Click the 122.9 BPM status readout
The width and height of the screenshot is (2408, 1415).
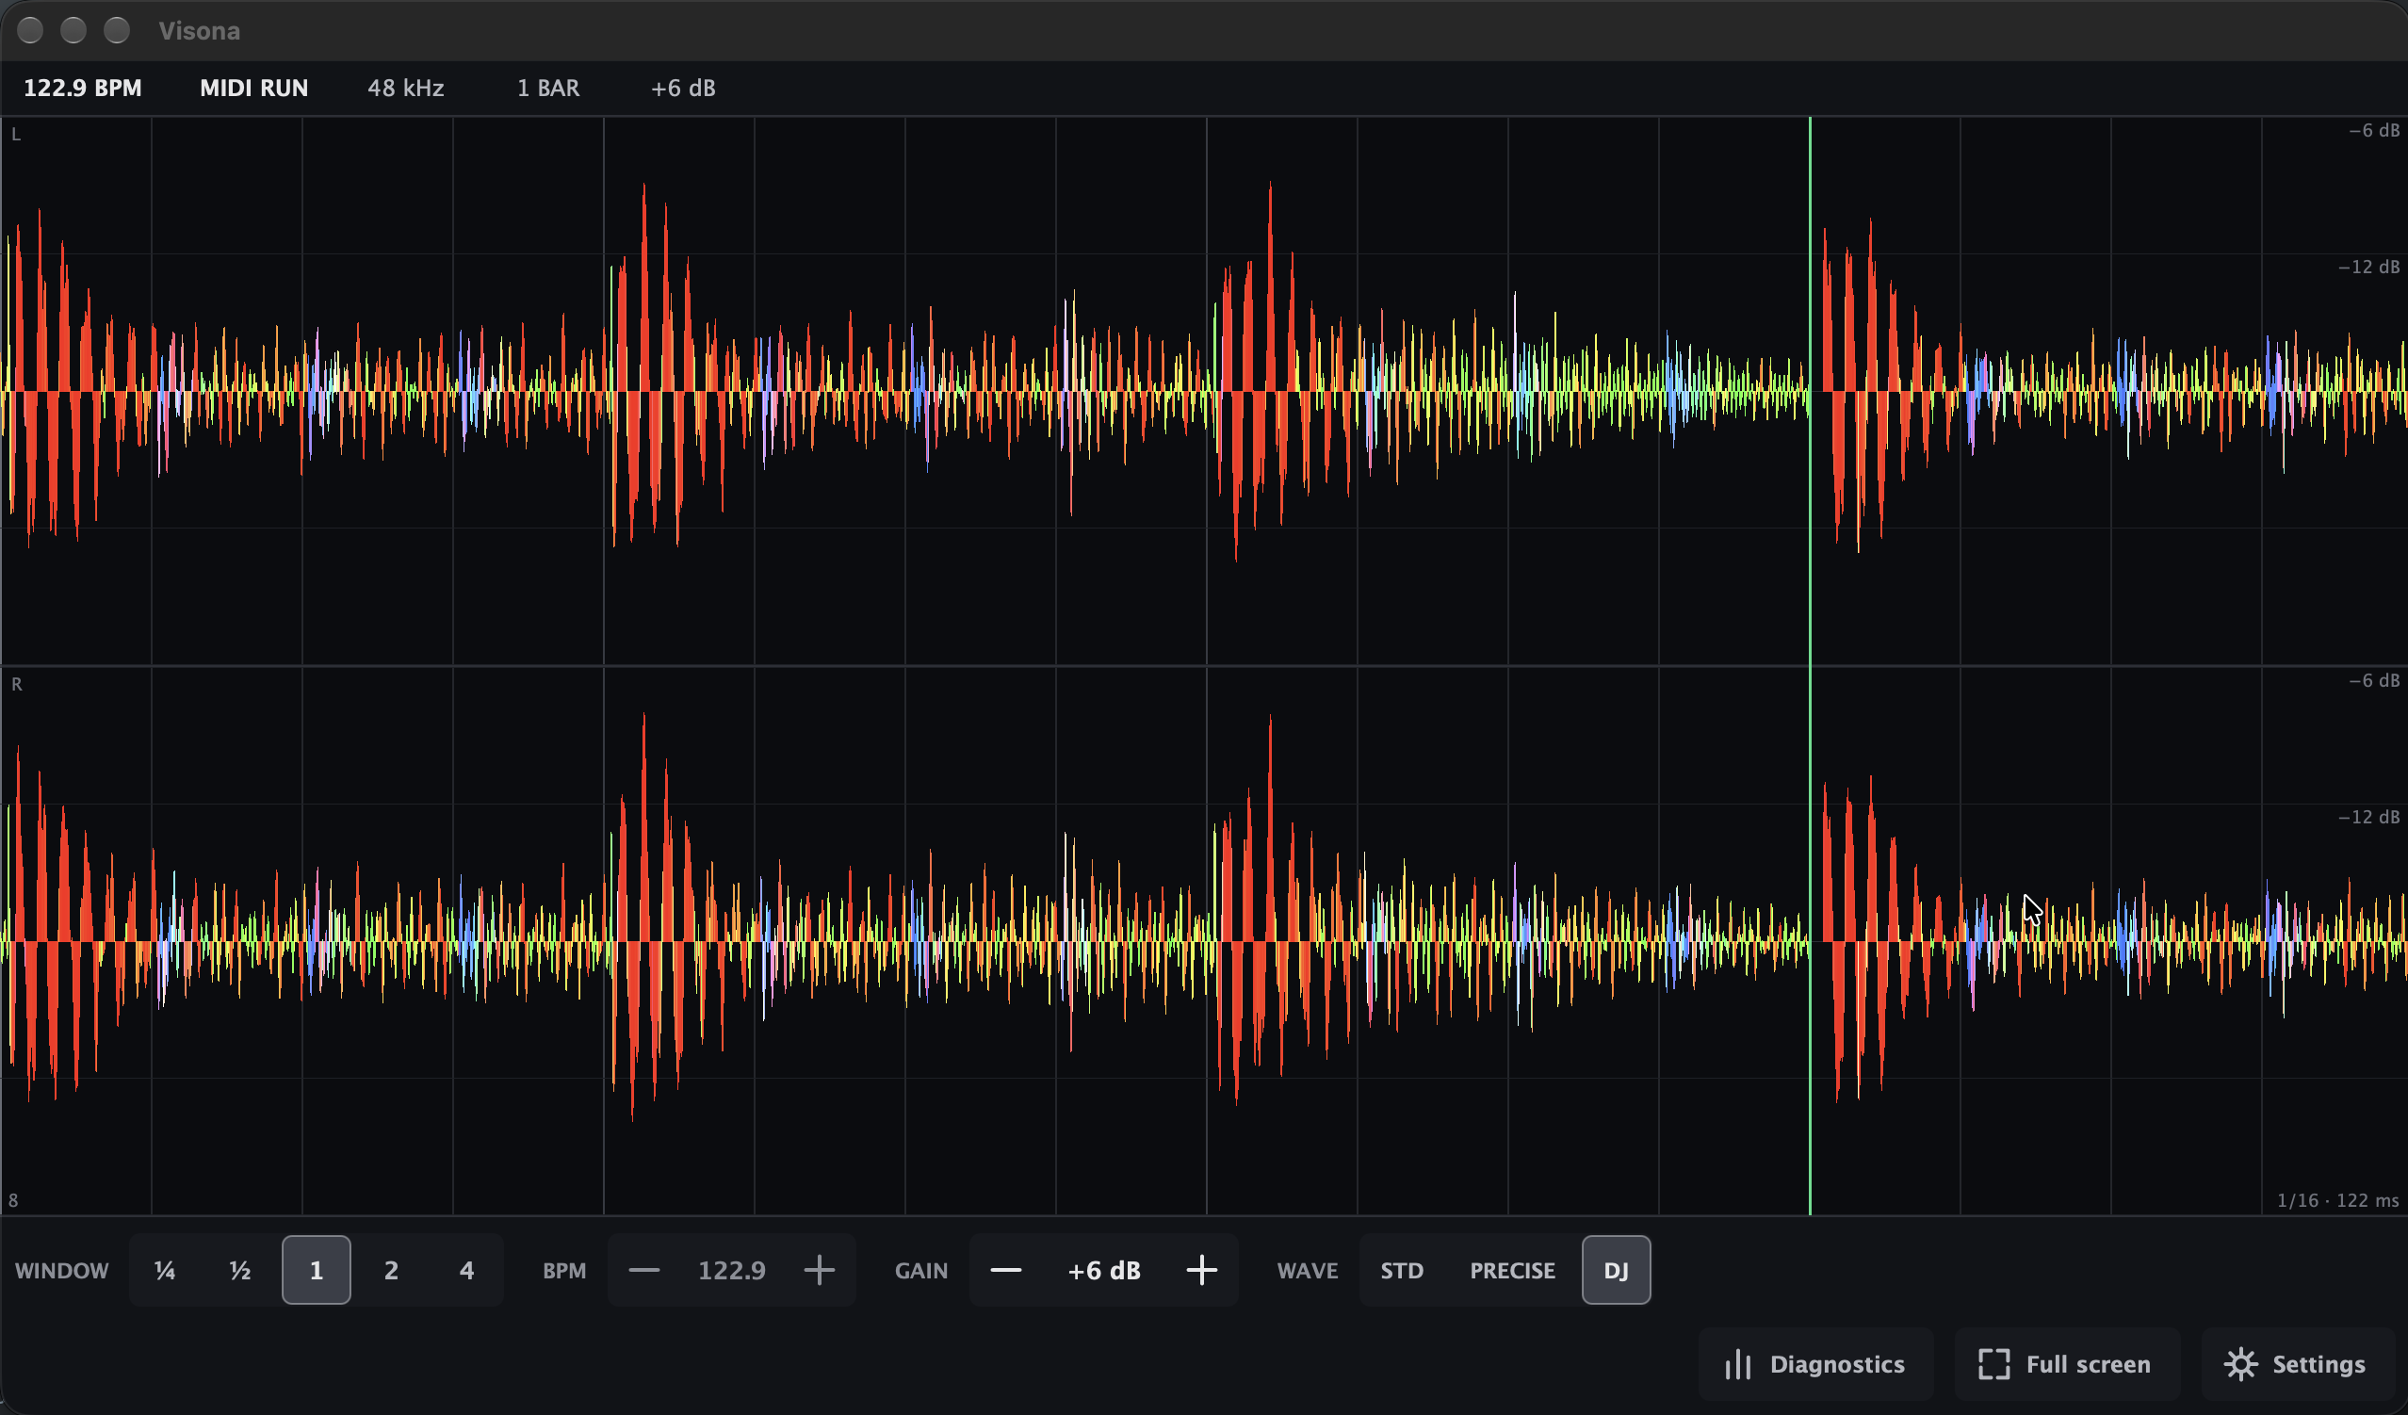82,88
